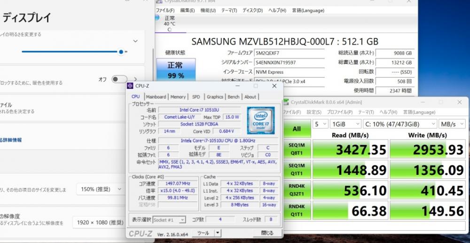Click the 2347 時間 usage hours value

pos(395,91)
